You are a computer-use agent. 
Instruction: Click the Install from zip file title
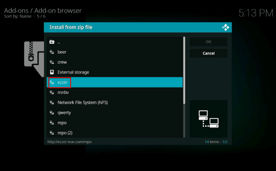pyautogui.click(x=71, y=27)
